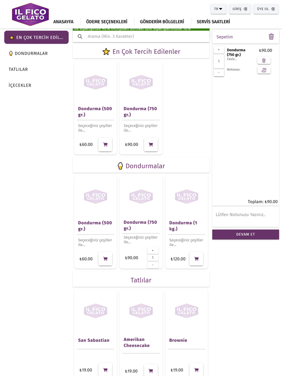Select the Dondurmalar category in the sidebar
This screenshot has height=376, width=282.
[31, 54]
